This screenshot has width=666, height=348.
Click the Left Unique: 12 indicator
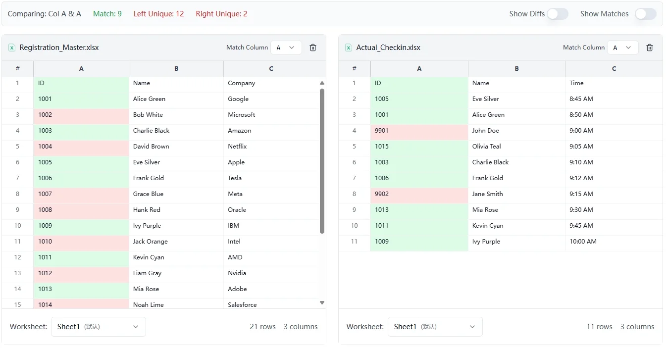point(158,13)
